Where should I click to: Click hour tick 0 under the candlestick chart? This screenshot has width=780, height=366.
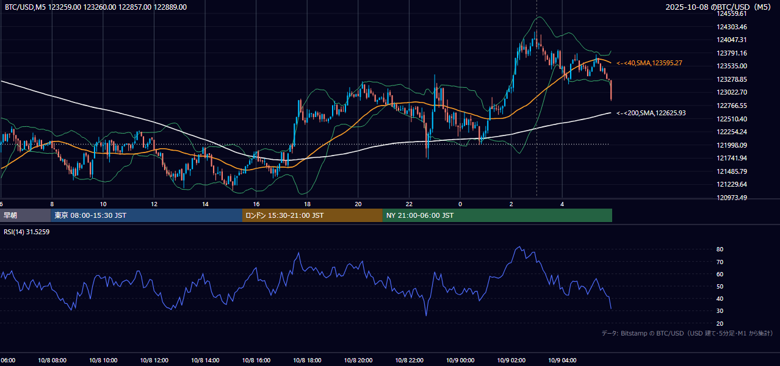pyautogui.click(x=461, y=204)
